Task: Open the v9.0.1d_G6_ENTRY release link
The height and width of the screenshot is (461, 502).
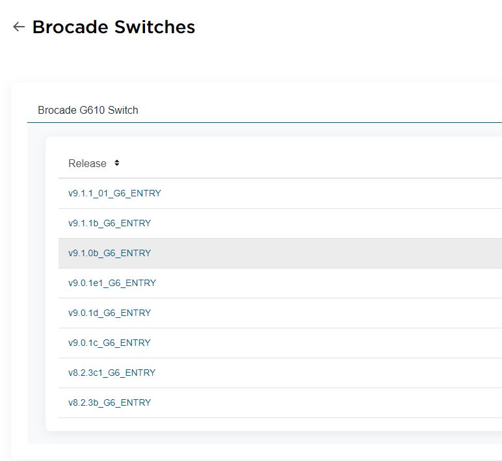Action: [x=109, y=313]
